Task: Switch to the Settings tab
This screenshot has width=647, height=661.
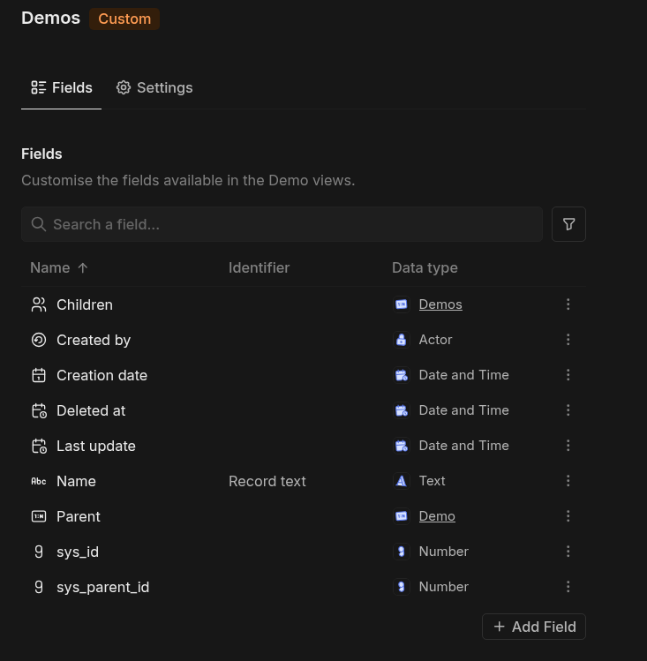Action: [x=154, y=87]
